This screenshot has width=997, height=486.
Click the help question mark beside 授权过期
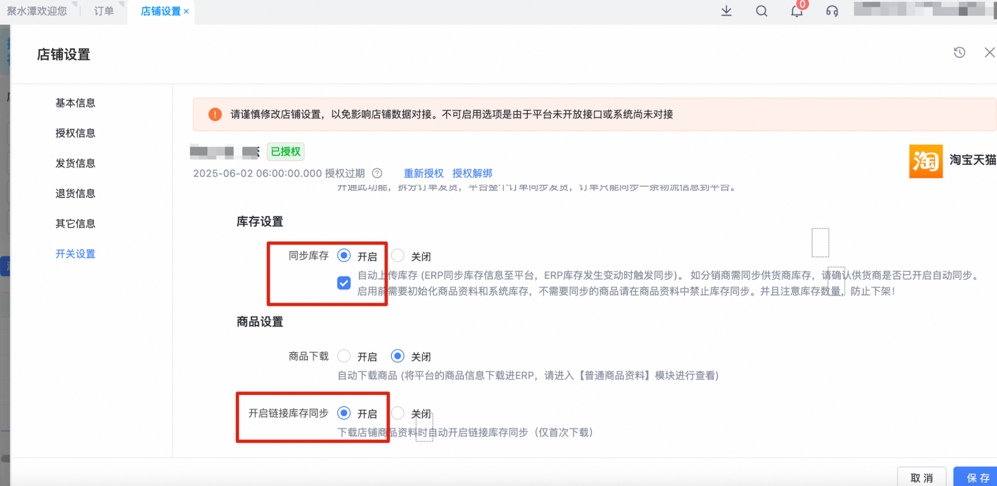pyautogui.click(x=377, y=173)
